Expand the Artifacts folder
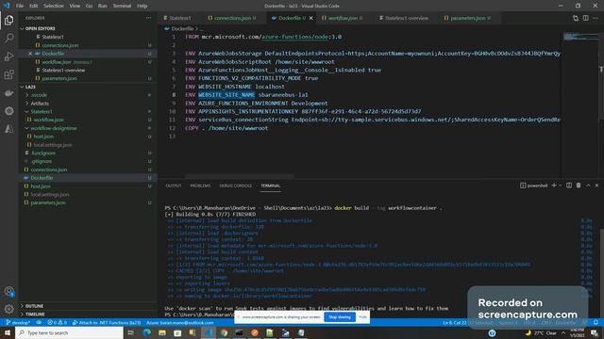The width and height of the screenshot is (604, 339). [40, 104]
